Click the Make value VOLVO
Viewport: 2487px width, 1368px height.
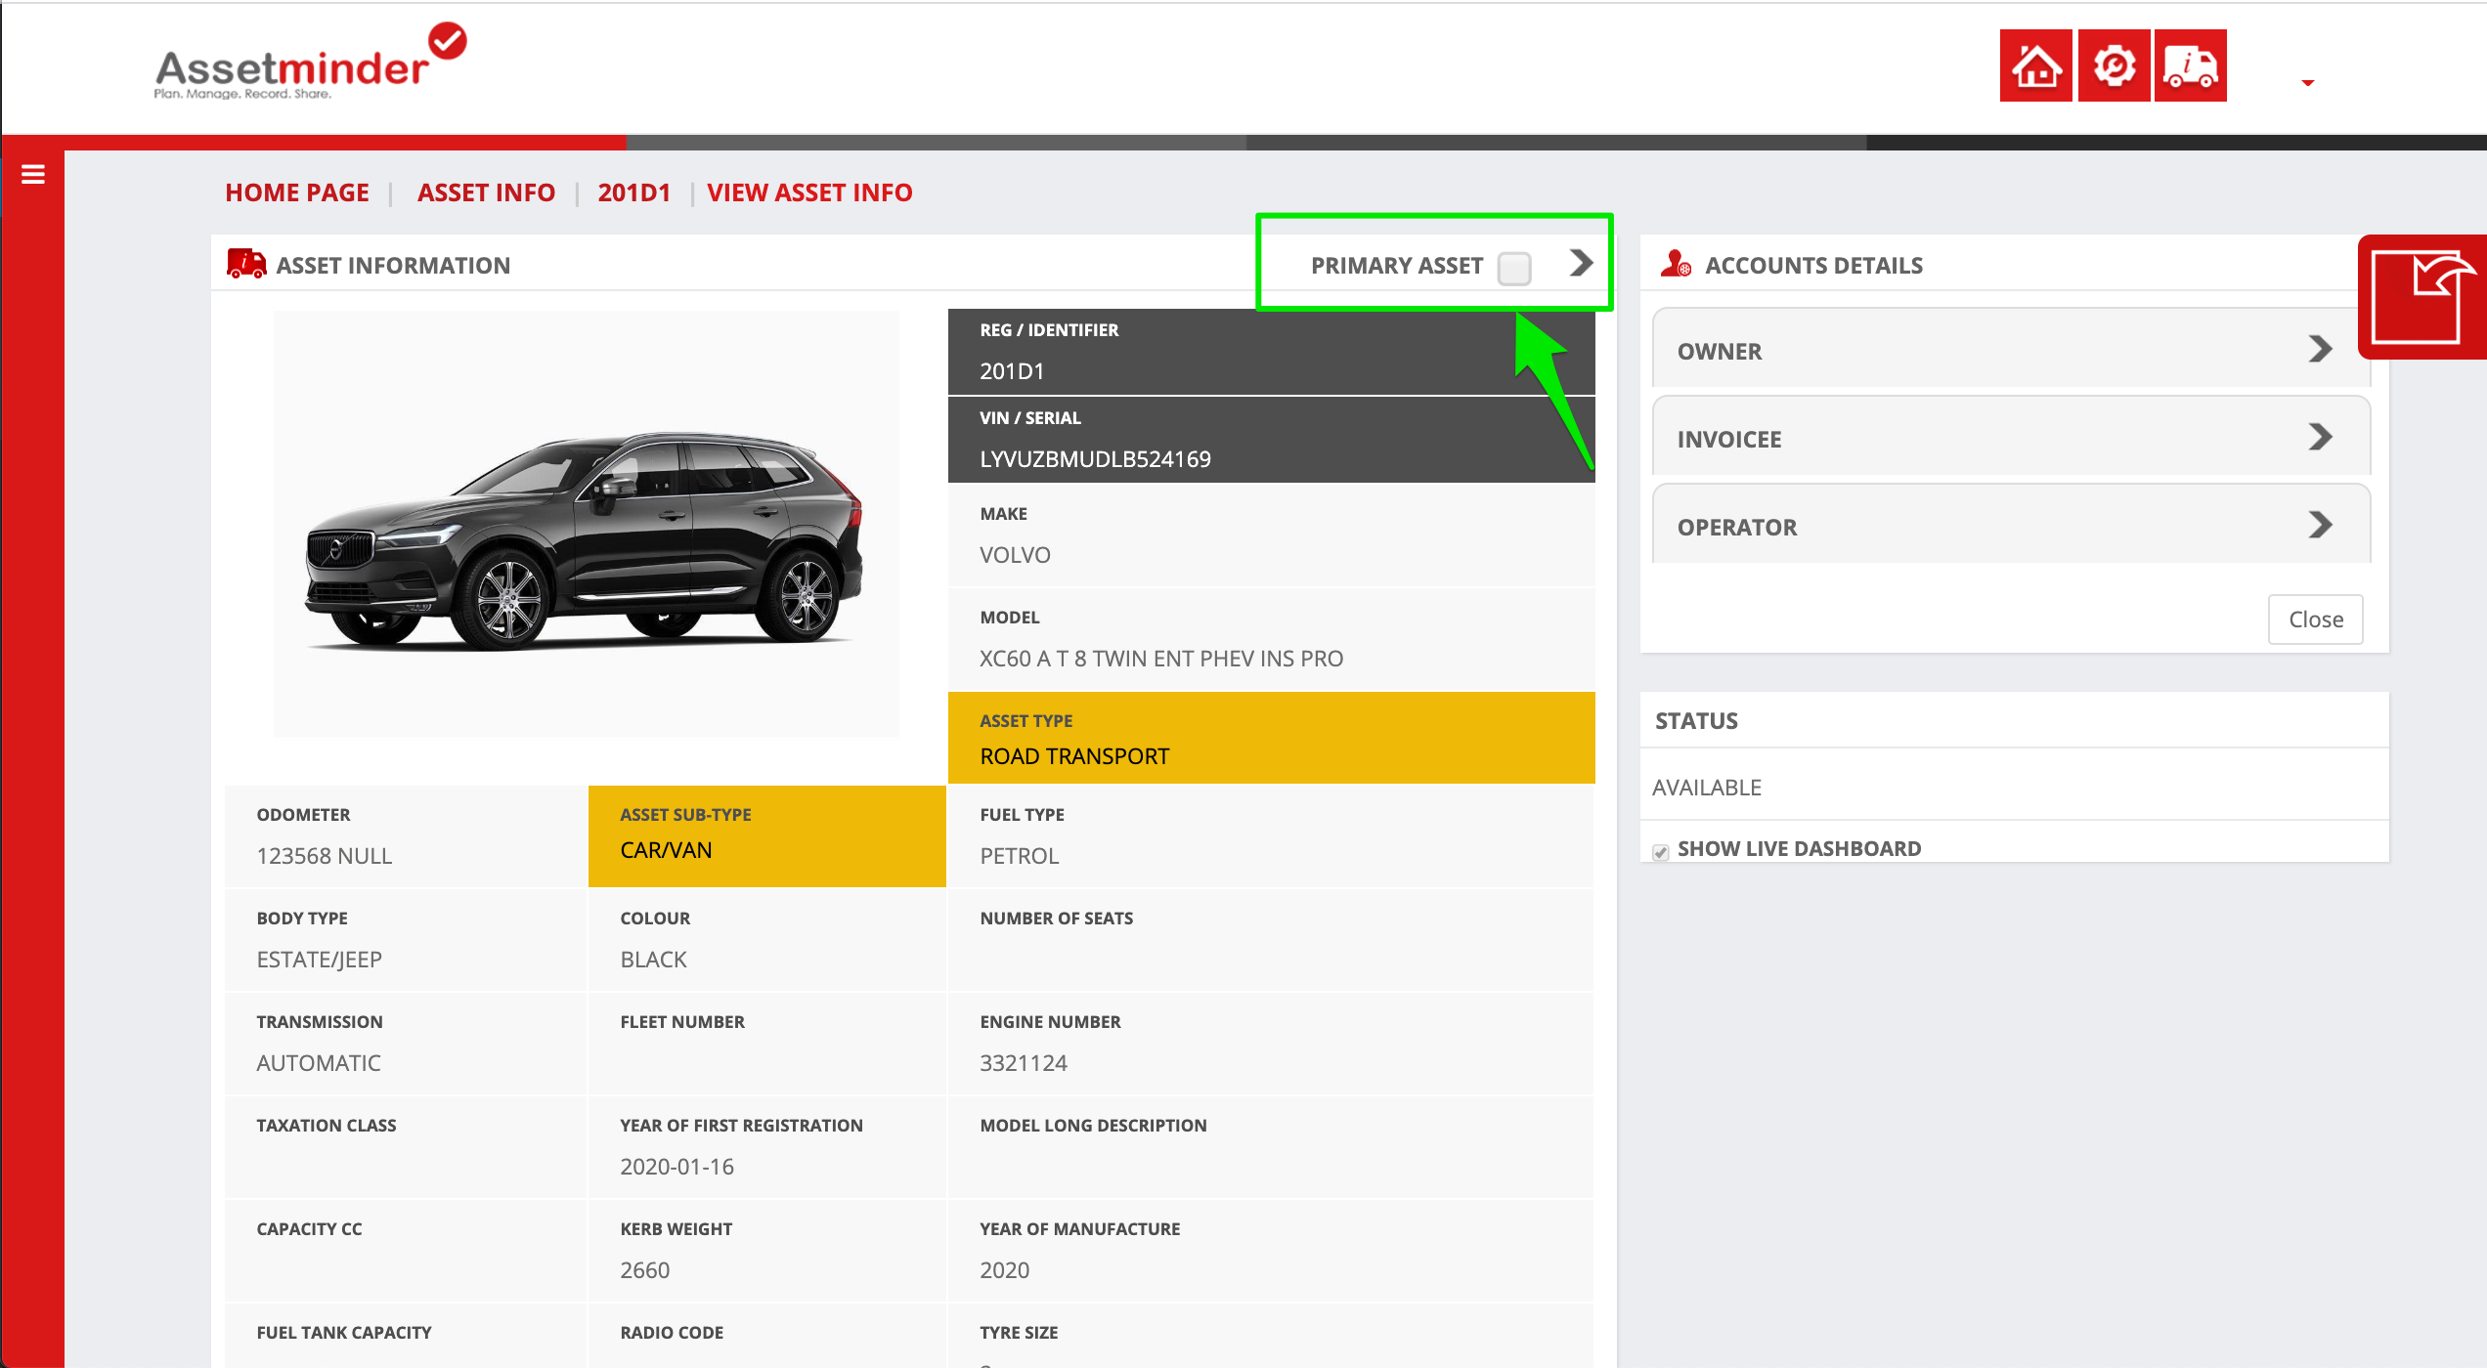[1015, 555]
